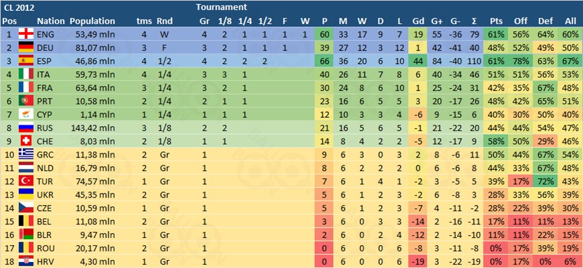This screenshot has height=268, width=583.
Task: Select Croatia's 0% Def rating cell
Action: 544,260
